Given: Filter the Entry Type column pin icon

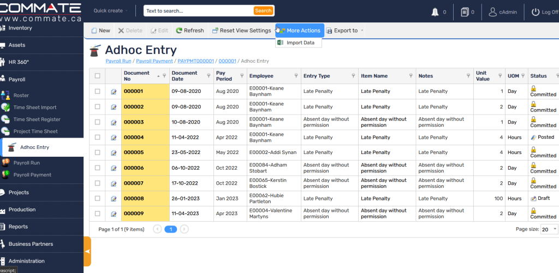Looking at the screenshot, I should [353, 75].
